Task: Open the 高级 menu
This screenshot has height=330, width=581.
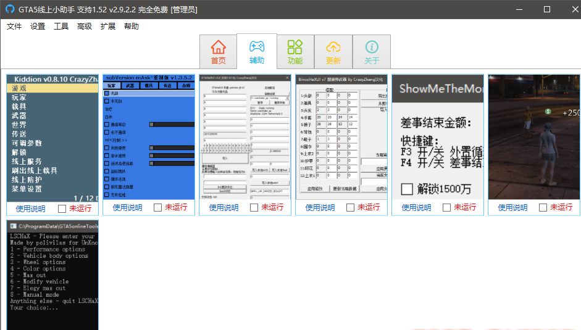Action: (x=84, y=27)
